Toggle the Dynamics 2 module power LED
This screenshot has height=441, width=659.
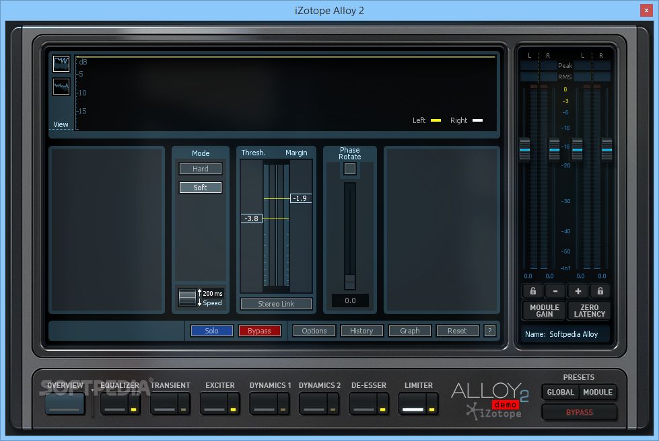(333, 409)
